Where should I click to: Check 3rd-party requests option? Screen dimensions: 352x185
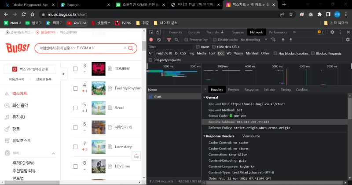click(x=150, y=60)
